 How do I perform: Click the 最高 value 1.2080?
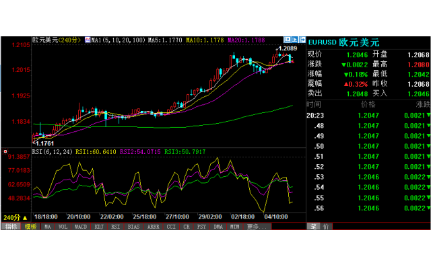418,65
